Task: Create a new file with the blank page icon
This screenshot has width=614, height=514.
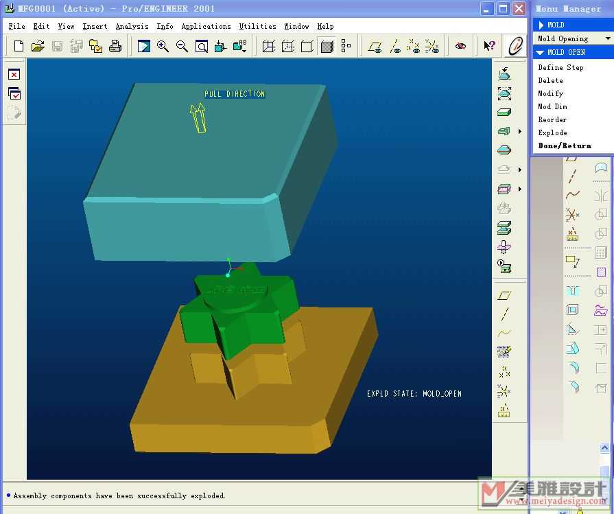Action: (x=19, y=46)
